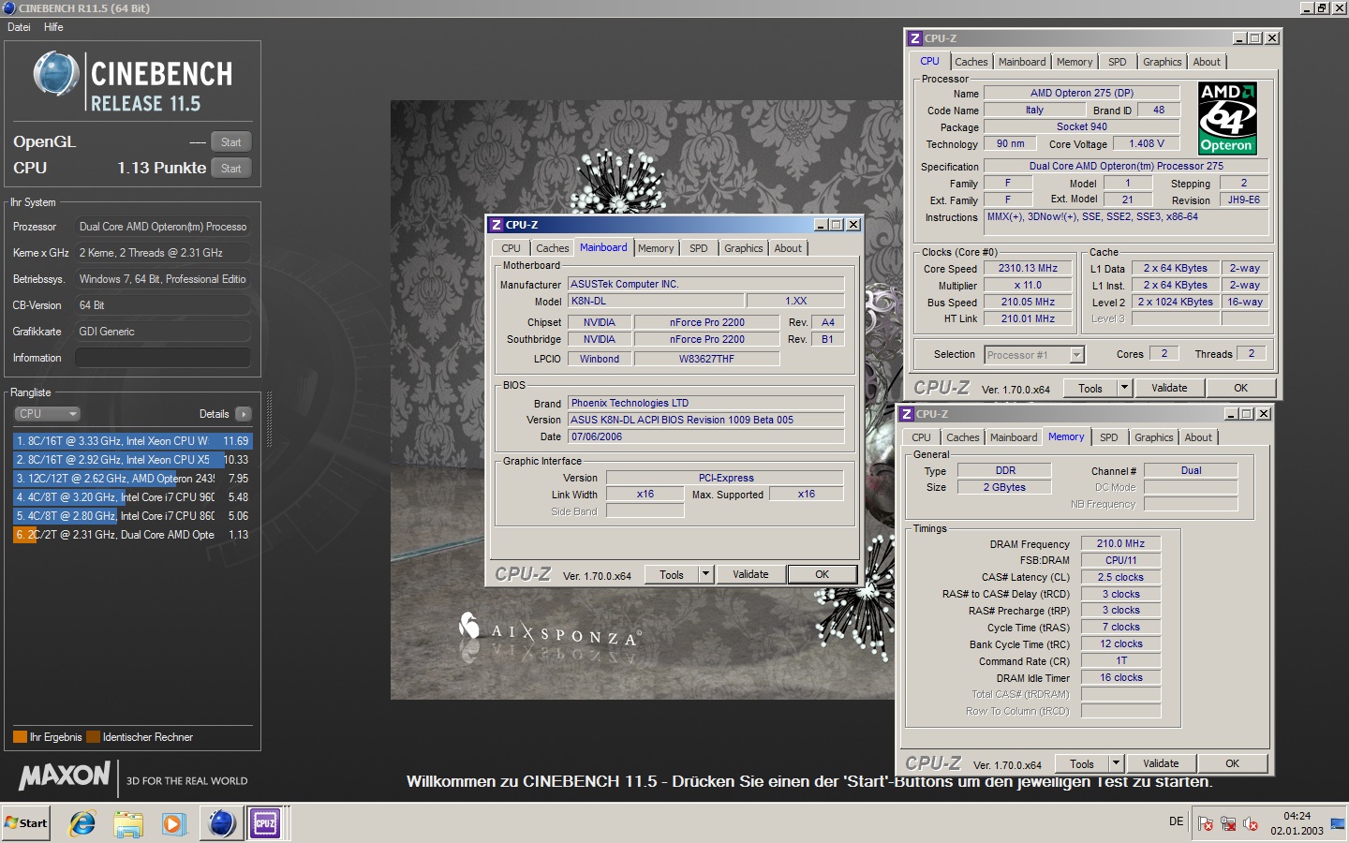Open Internet Explorer from the taskbar
1349x843 pixels.
coord(82,823)
